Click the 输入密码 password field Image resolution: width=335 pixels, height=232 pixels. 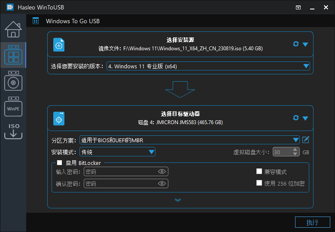[x=126, y=171]
